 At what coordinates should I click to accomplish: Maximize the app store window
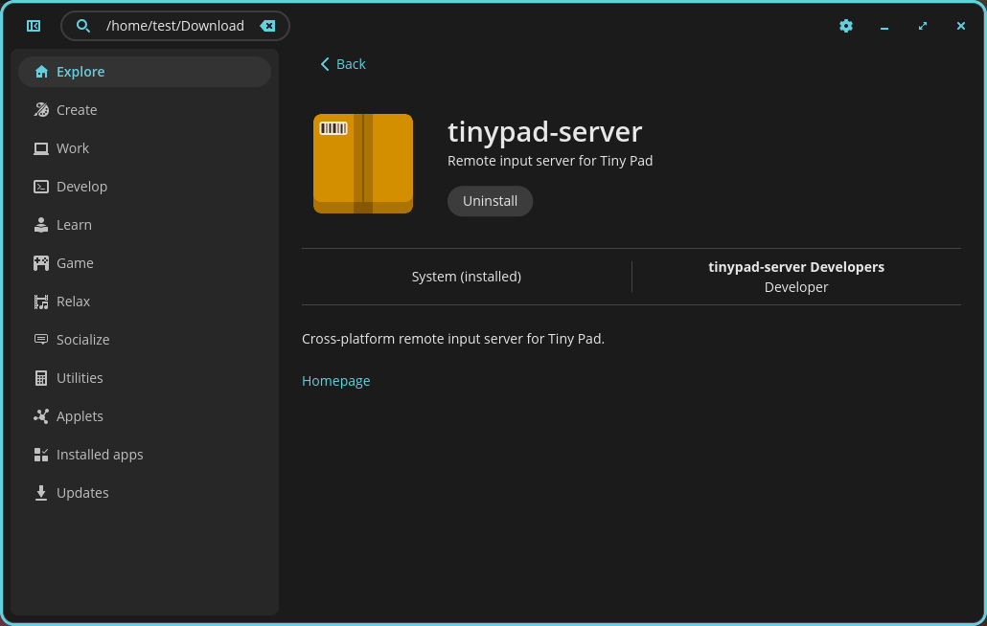point(923,26)
